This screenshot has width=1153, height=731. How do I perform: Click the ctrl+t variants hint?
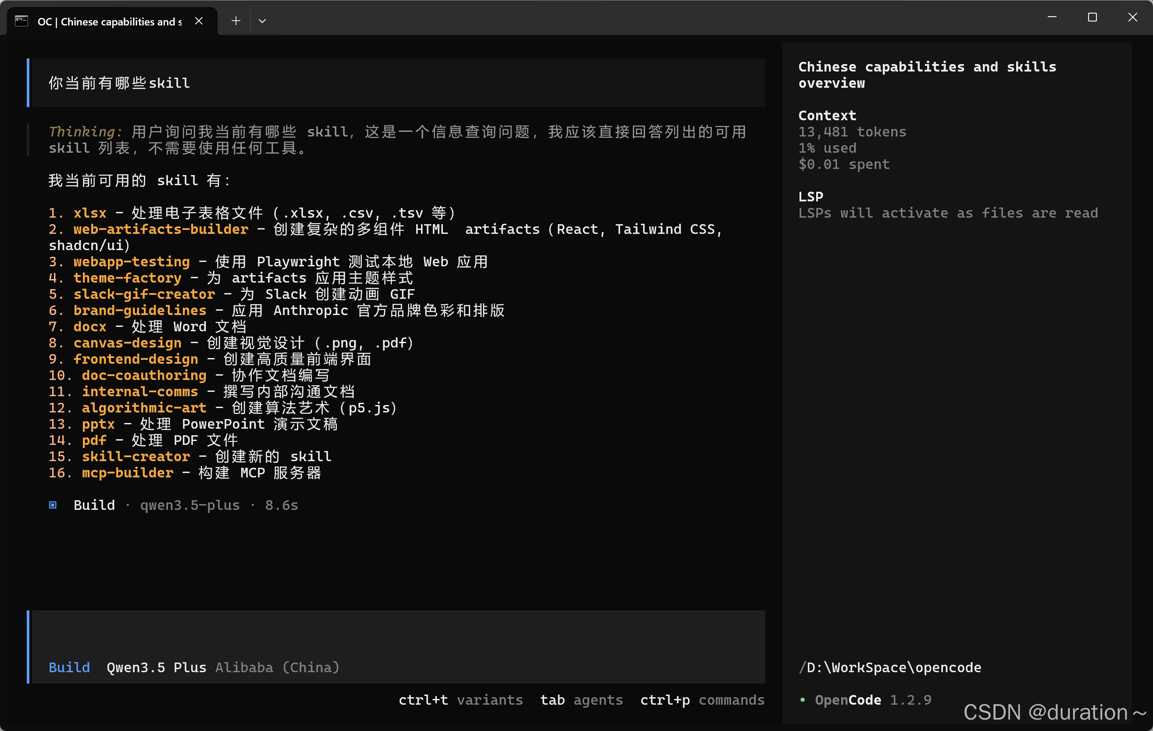460,700
